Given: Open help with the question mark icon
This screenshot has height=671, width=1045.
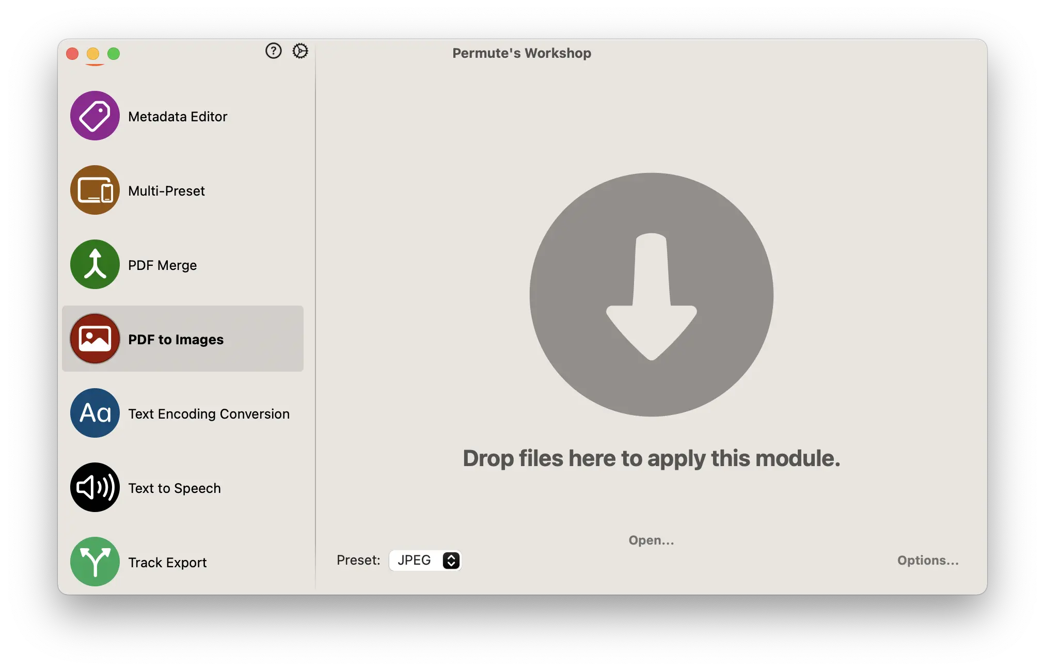Looking at the screenshot, I should click(274, 51).
